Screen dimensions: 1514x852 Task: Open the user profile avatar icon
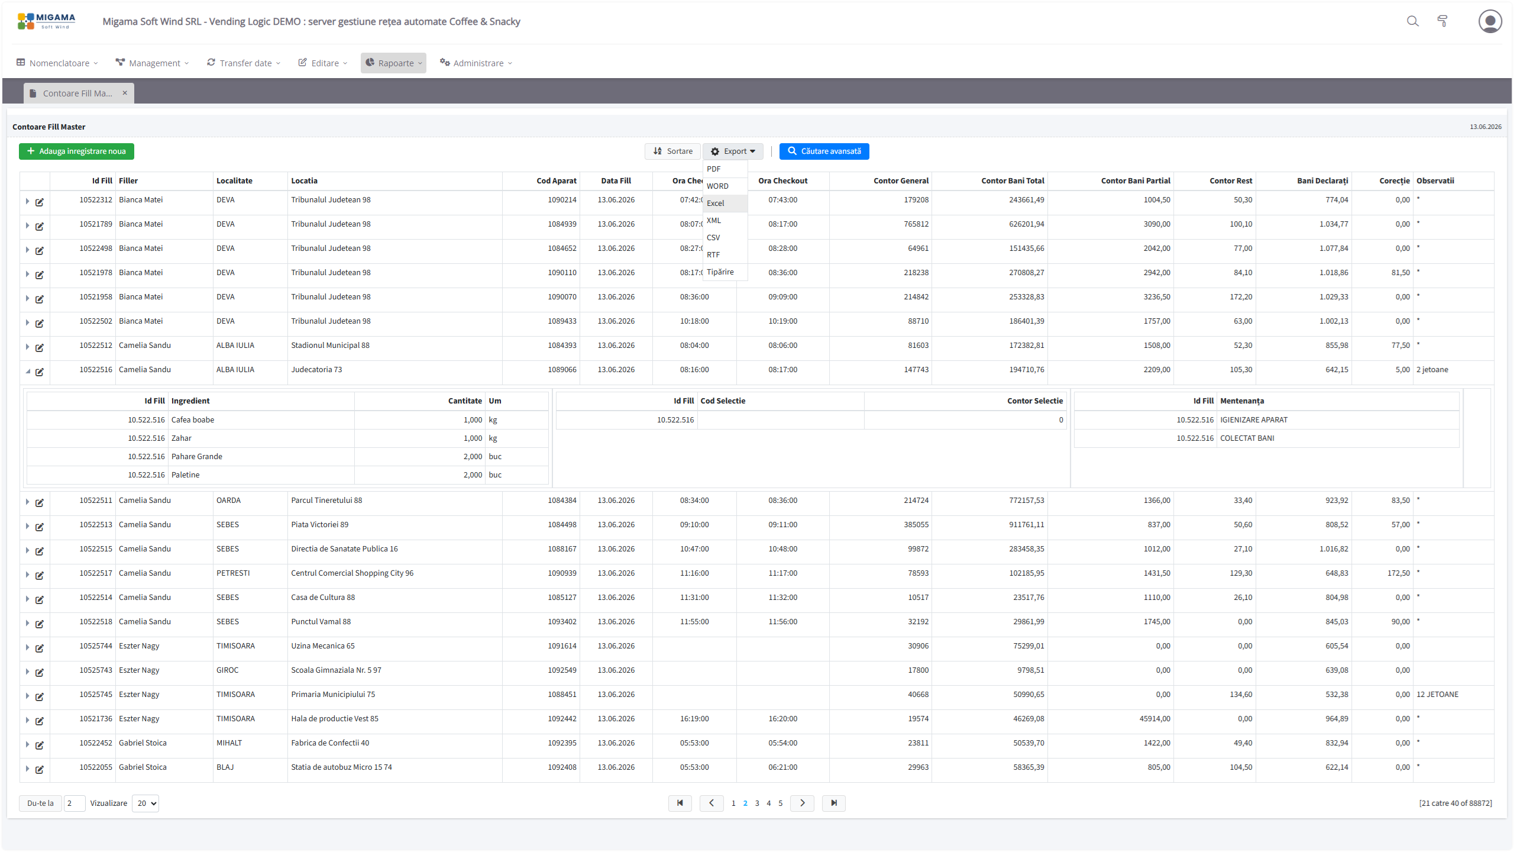tap(1490, 21)
